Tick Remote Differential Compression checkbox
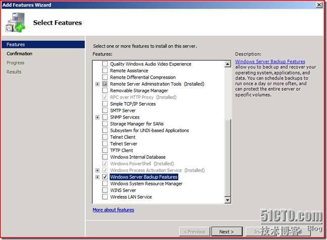Viewport: 327px width, 240px height. click(x=105, y=77)
